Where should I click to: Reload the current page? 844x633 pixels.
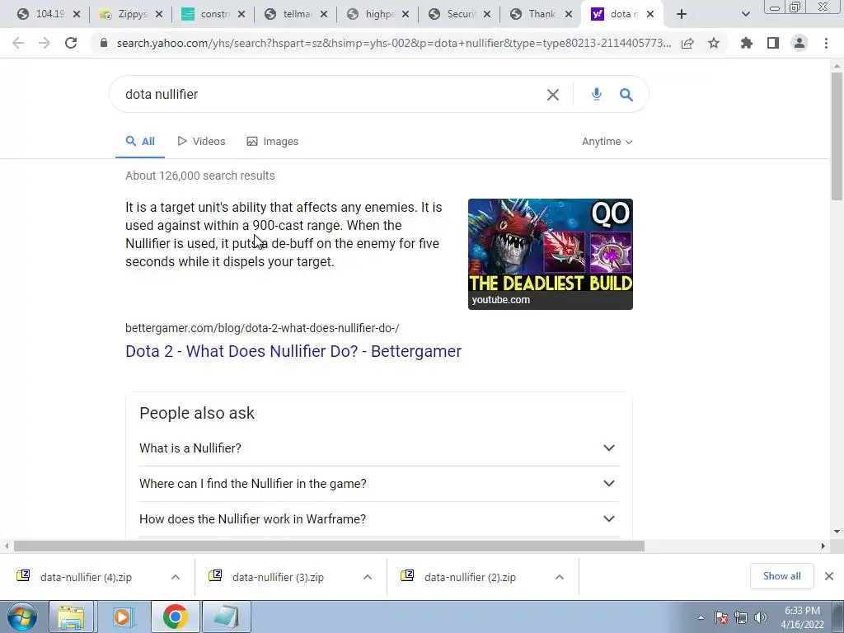[71, 43]
